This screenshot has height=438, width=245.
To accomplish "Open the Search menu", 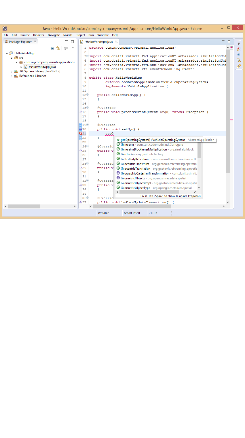I will [68, 35].
